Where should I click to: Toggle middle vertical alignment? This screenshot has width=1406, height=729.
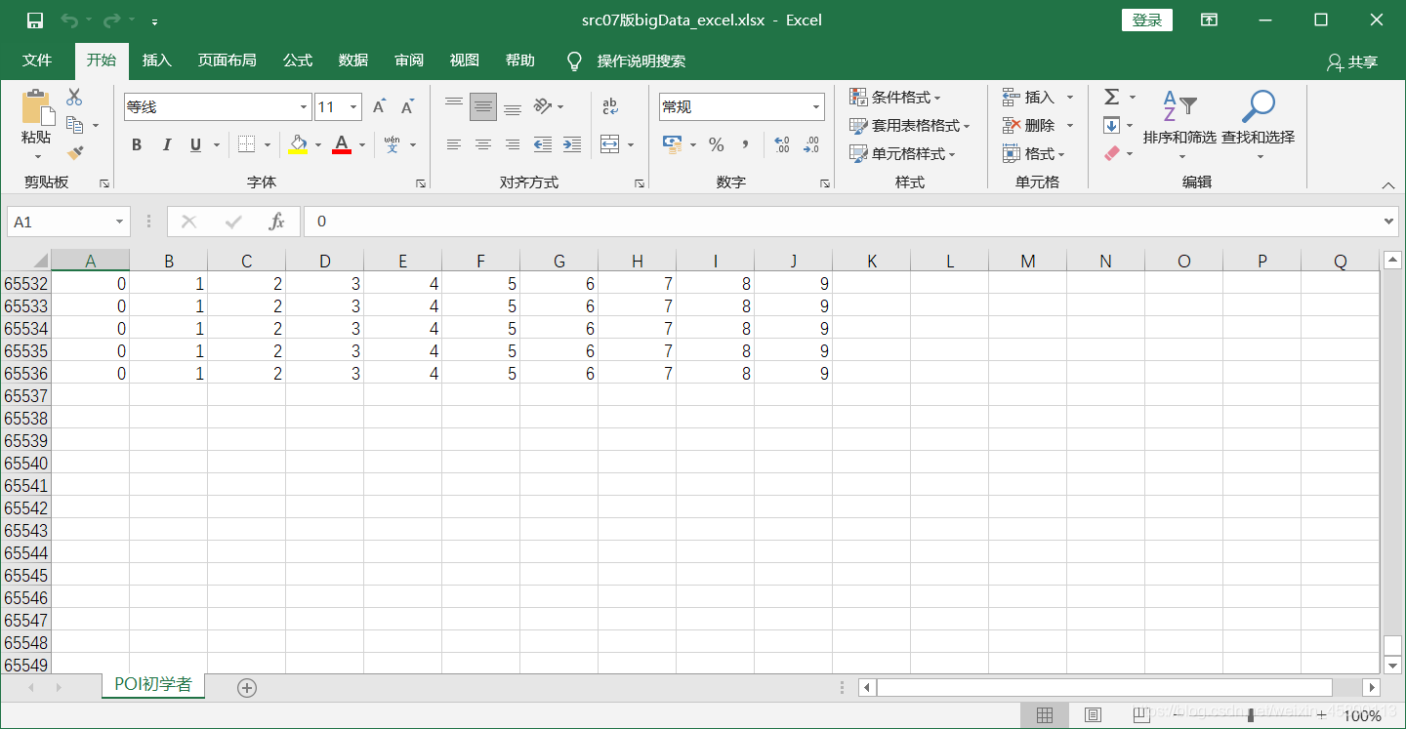483,106
